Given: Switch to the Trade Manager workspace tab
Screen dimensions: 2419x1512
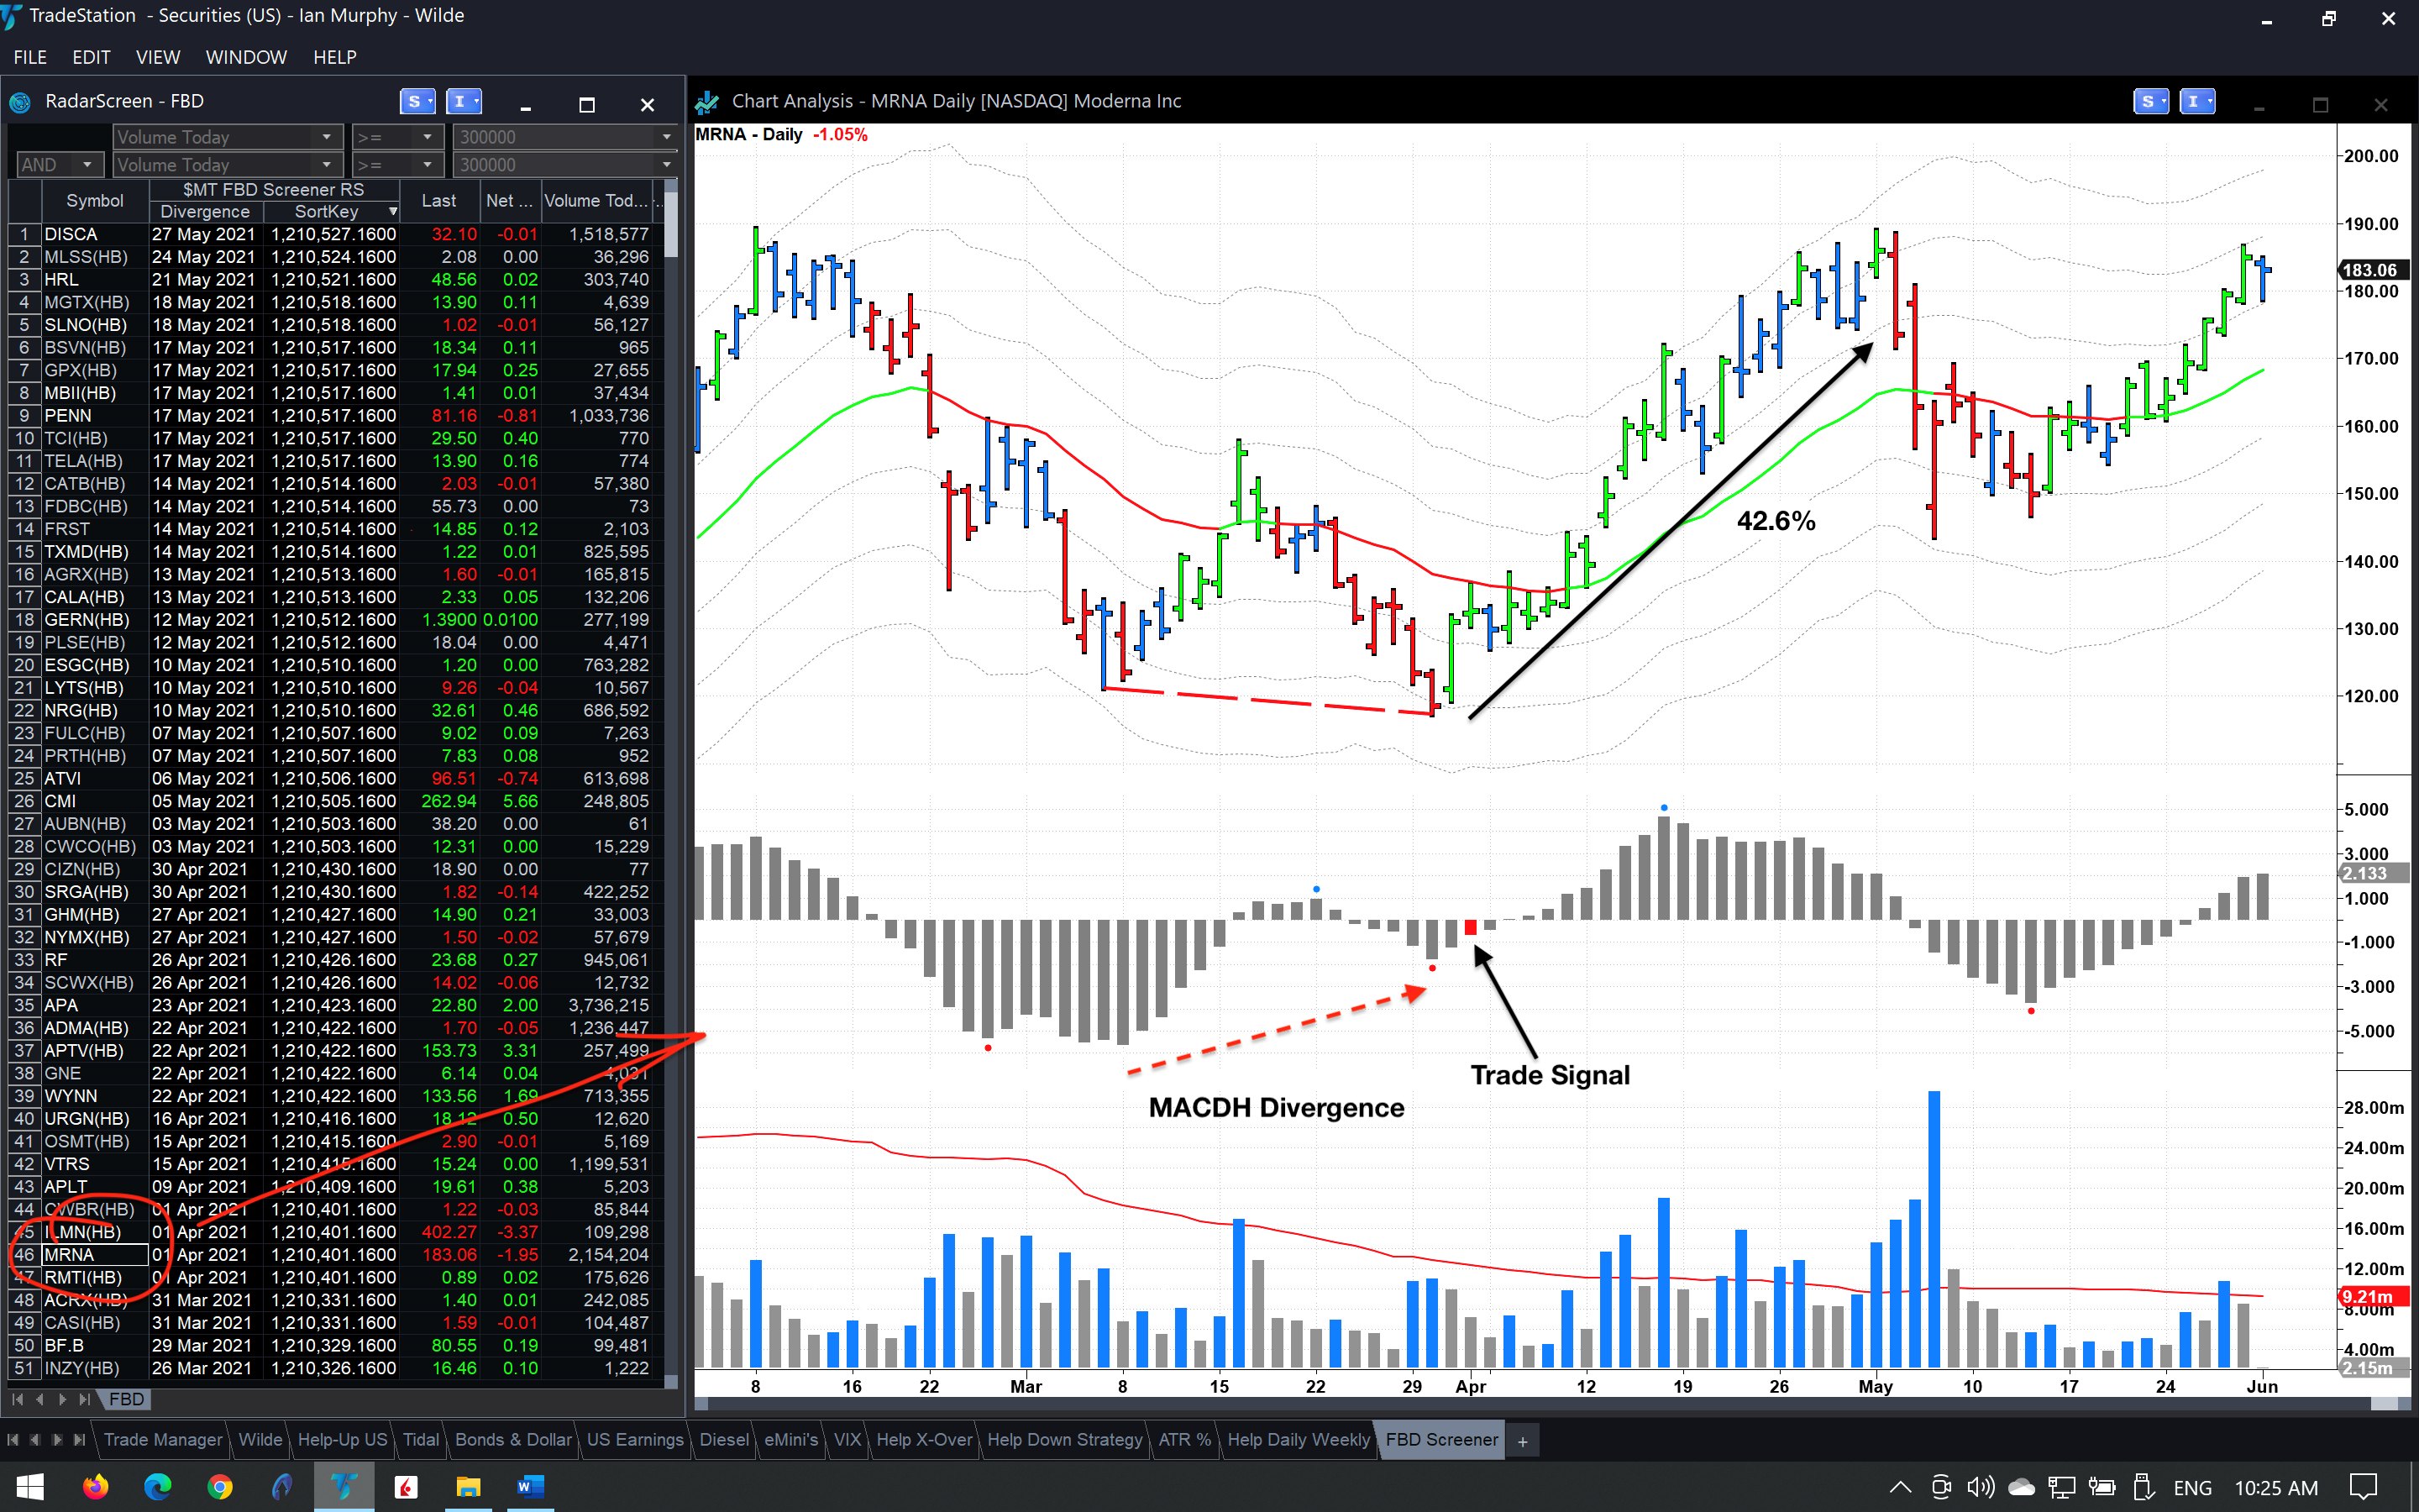Looking at the screenshot, I should (x=162, y=1440).
